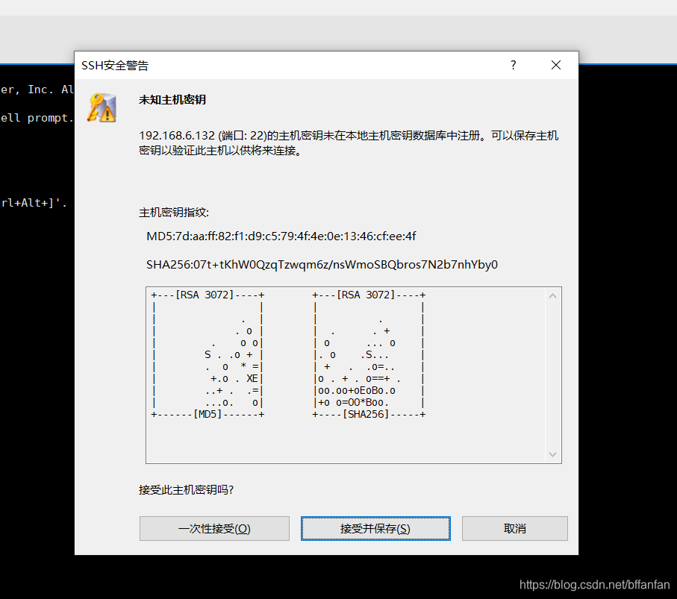Image resolution: width=677 pixels, height=599 pixels.
Task: Select the MD5 fingerprint text line
Action: point(281,236)
